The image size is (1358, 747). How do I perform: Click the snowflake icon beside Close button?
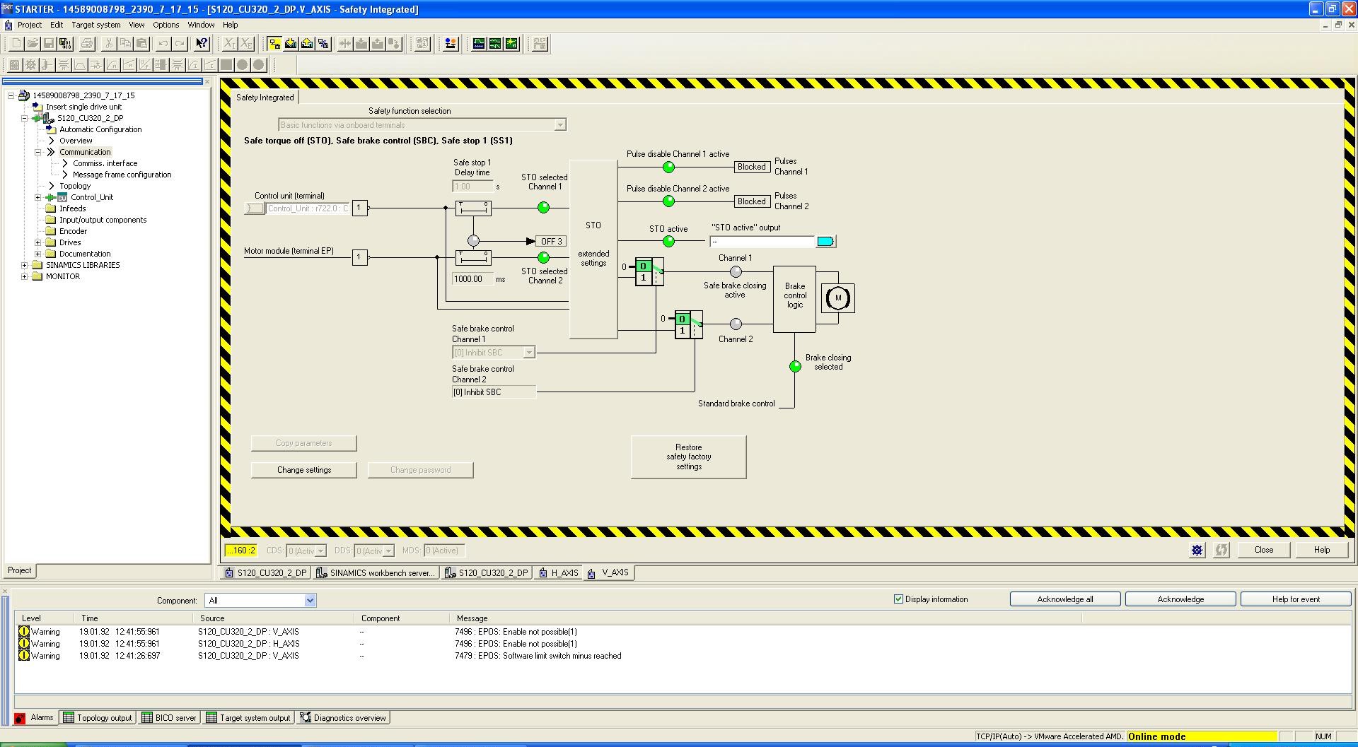[1197, 550]
